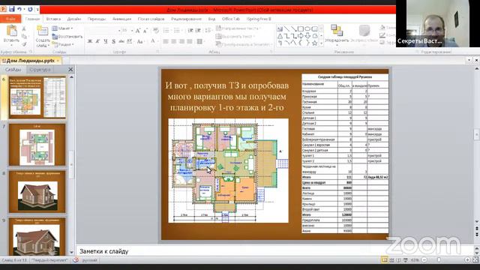Activate the Format Painter brush
Viewport: 480px width, 270px height.
(24, 44)
